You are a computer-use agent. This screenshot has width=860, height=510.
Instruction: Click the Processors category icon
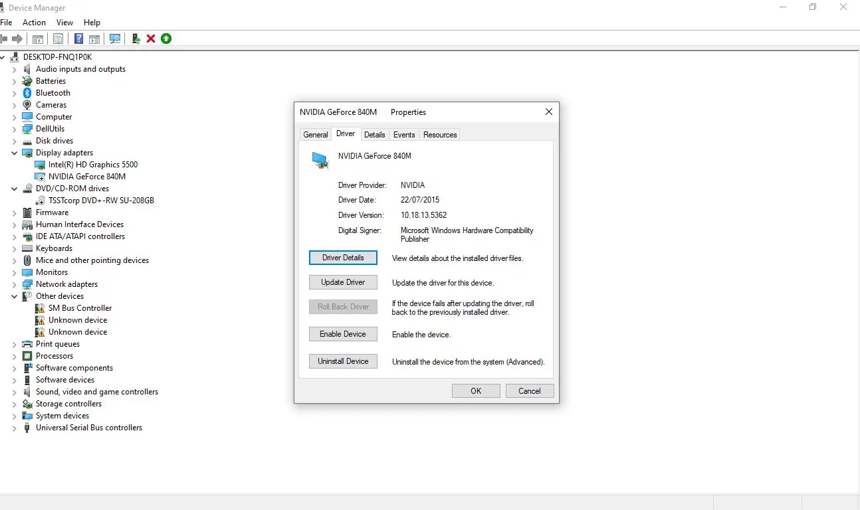point(27,356)
